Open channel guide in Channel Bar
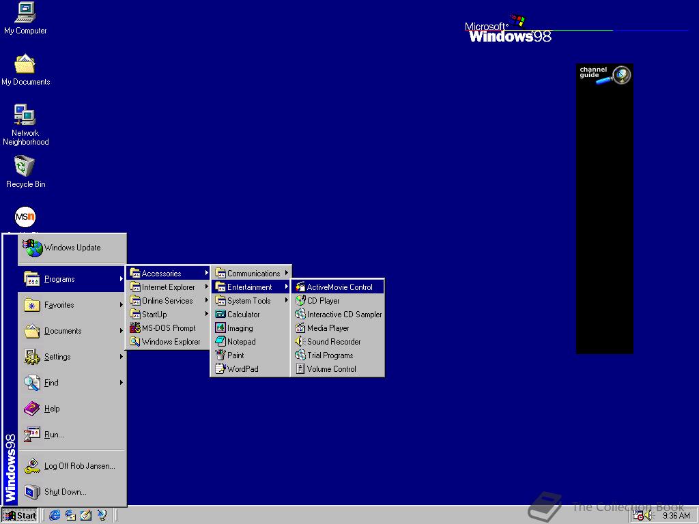Image resolution: width=699 pixels, height=524 pixels. coord(605,75)
